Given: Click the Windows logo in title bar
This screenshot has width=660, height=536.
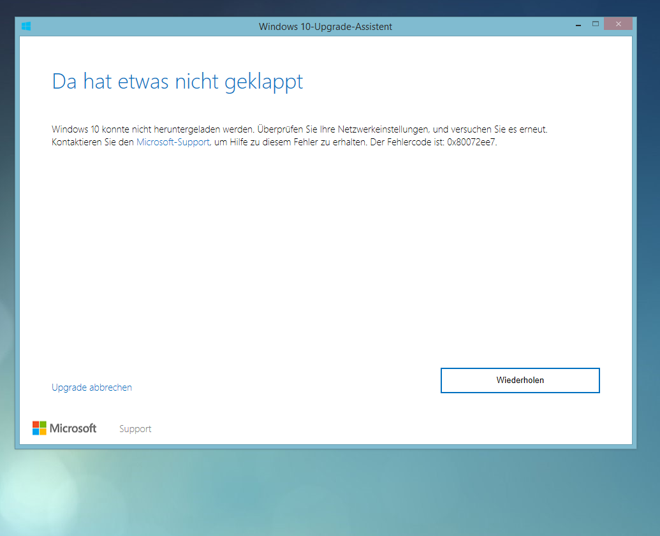Looking at the screenshot, I should (26, 27).
